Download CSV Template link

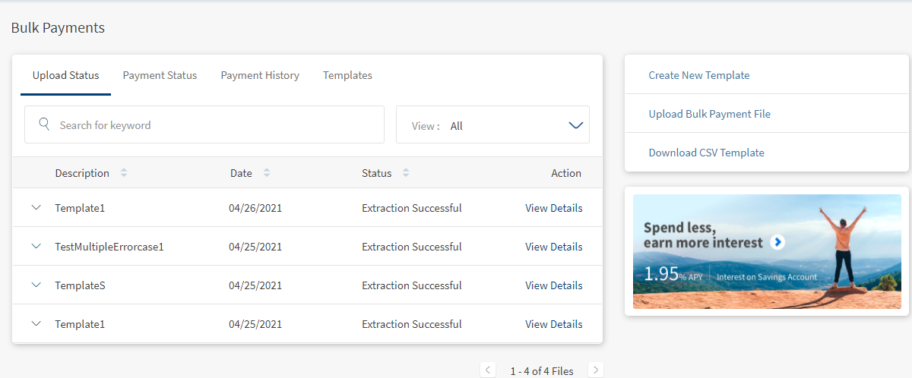pos(706,153)
